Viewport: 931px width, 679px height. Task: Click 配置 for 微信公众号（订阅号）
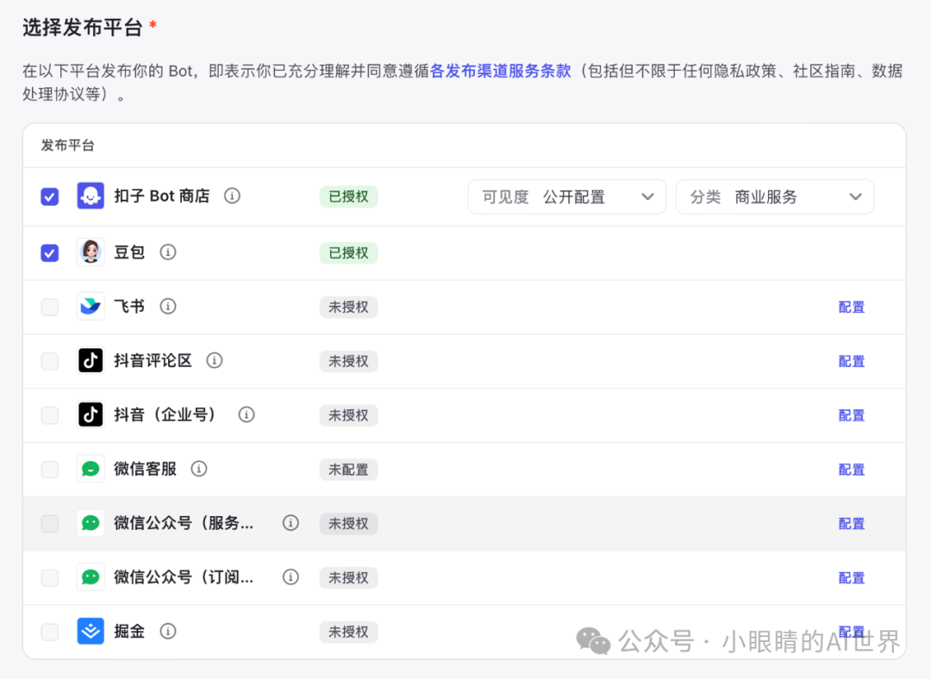pos(852,577)
